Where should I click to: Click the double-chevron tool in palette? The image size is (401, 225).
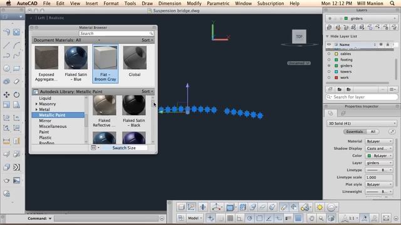click(17, 167)
